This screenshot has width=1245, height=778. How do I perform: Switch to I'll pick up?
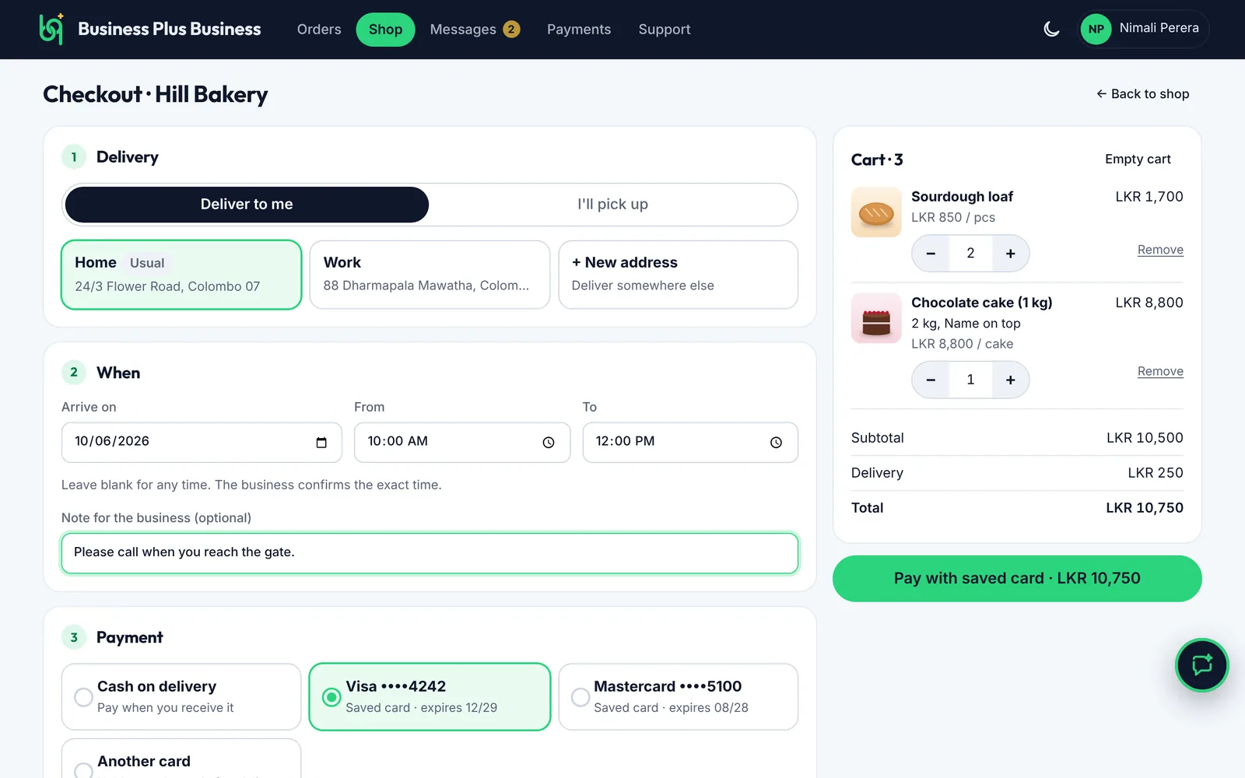coord(612,205)
